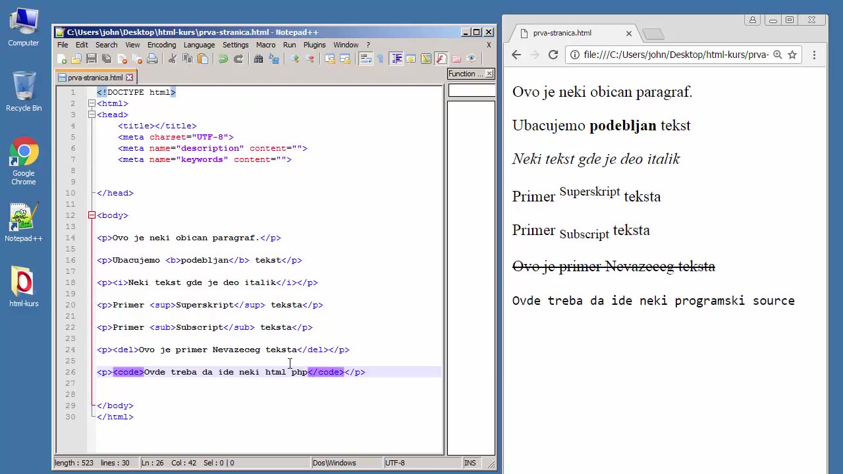Open a new Chrome tab
Image resolution: width=843 pixels, height=474 pixels.
pos(653,34)
